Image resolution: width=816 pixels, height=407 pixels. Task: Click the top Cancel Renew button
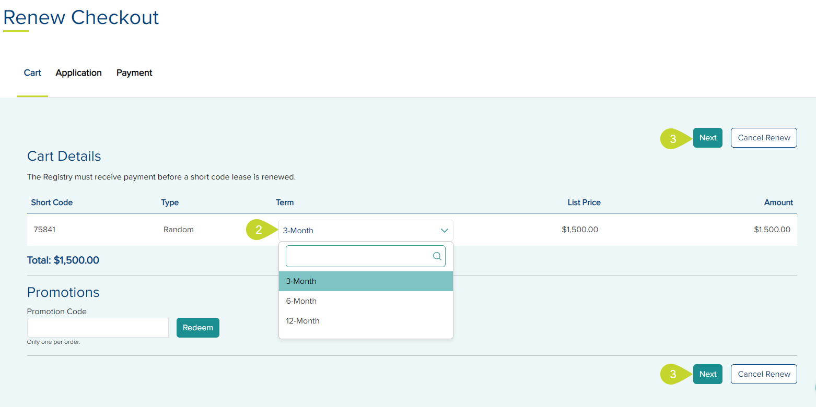coord(763,137)
